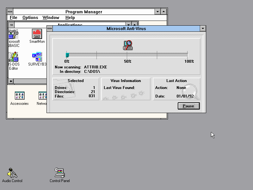253x190 pixels.
Task: Click the Microsoft QBASIC icon
Action: [x=13, y=34]
